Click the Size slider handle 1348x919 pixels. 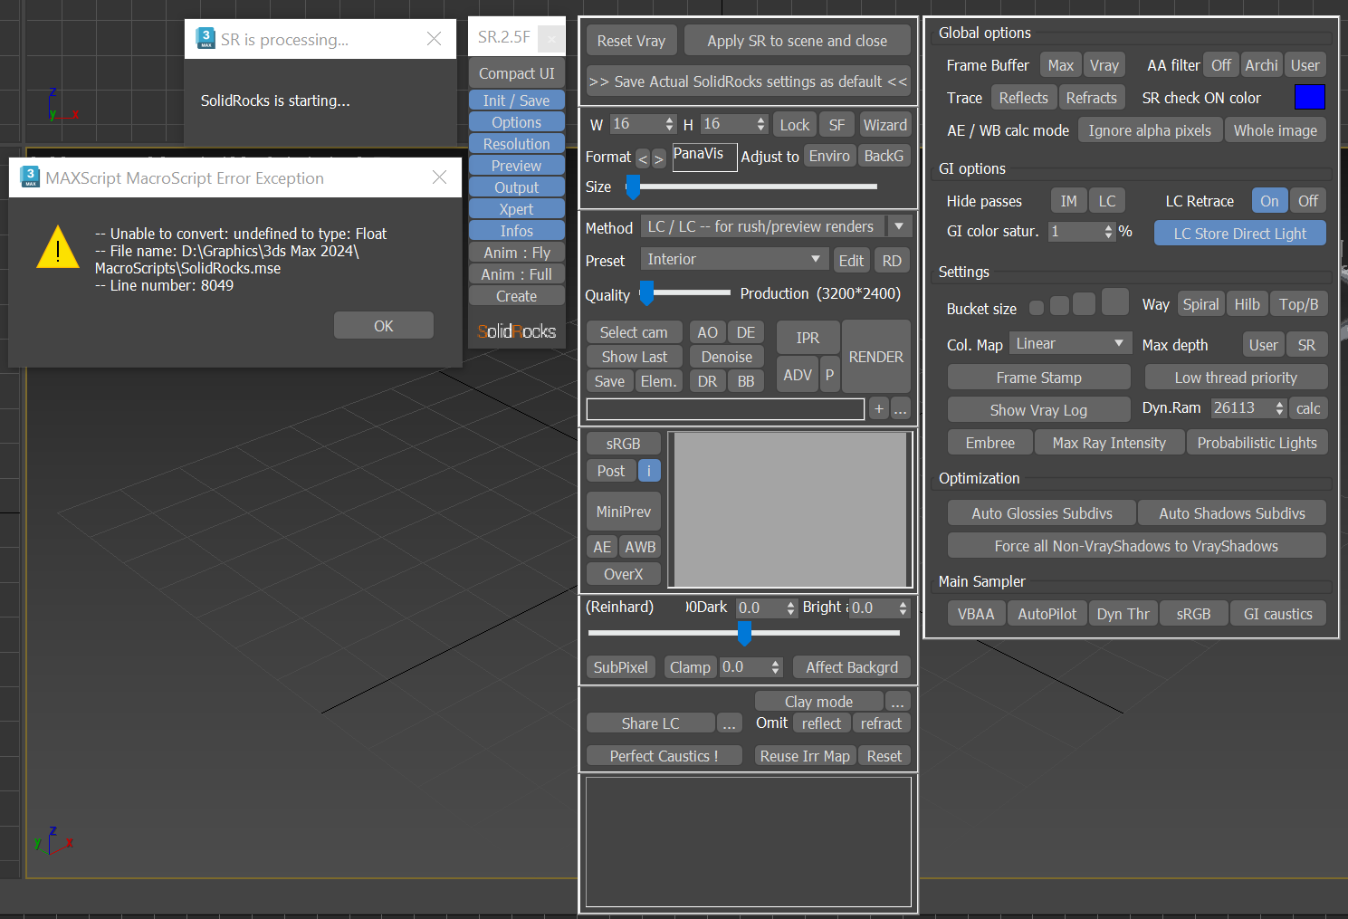pyautogui.click(x=633, y=187)
